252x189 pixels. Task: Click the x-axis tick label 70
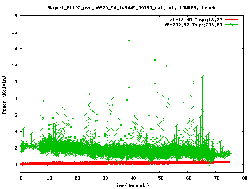tap(216, 178)
